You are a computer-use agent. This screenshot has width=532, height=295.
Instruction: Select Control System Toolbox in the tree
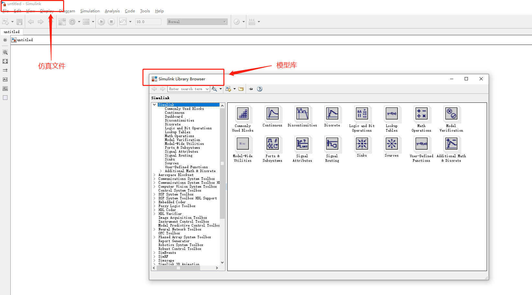180,190
